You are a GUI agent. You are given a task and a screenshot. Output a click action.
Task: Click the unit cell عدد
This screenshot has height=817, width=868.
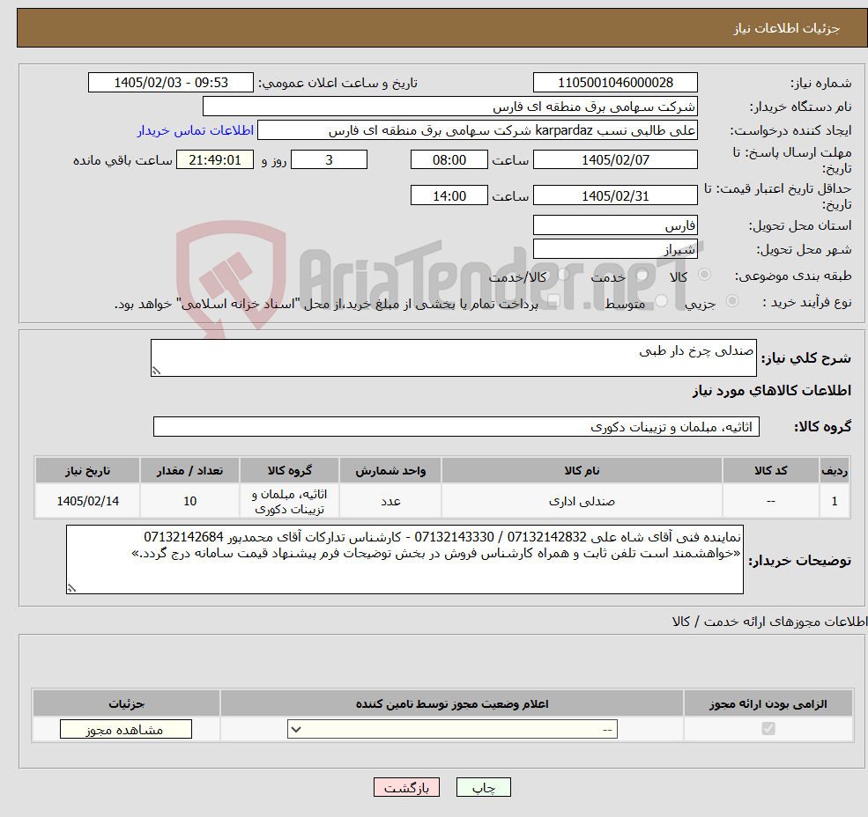point(390,501)
